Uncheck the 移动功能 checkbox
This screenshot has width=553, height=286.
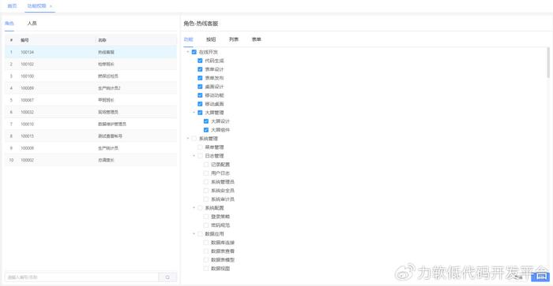200,95
